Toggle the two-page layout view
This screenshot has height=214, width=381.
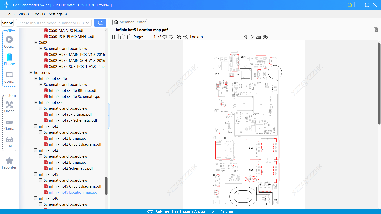pos(114,37)
